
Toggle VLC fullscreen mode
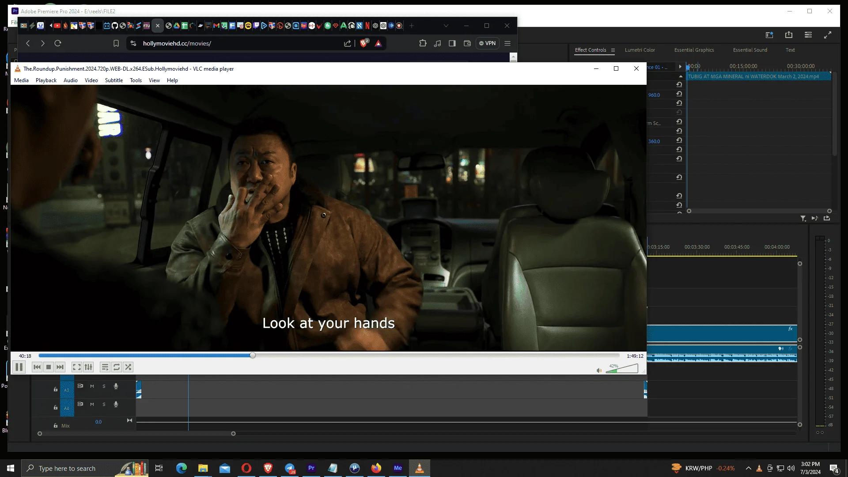(x=76, y=367)
